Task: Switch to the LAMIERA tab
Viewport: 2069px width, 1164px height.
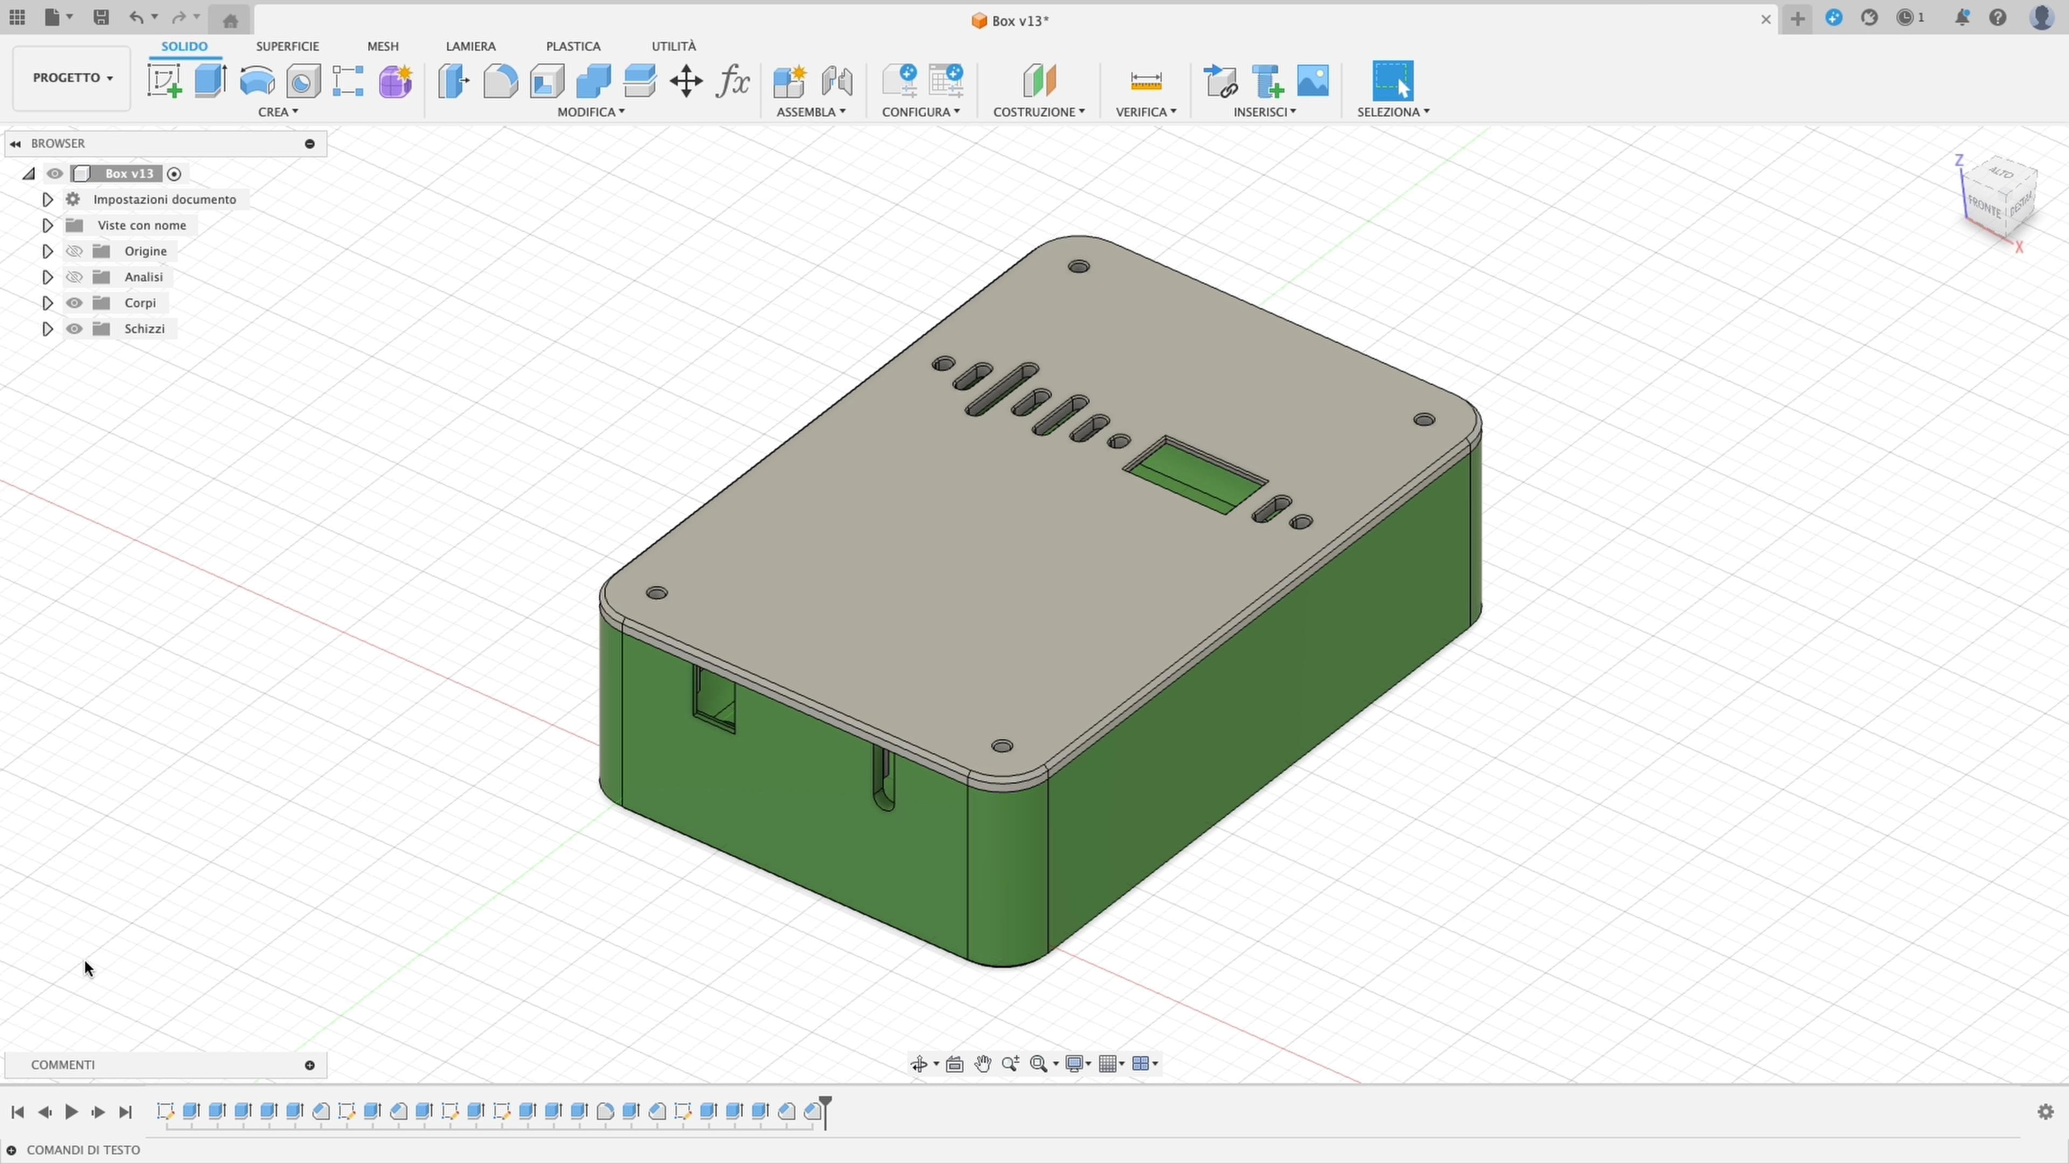Action: tap(471, 46)
